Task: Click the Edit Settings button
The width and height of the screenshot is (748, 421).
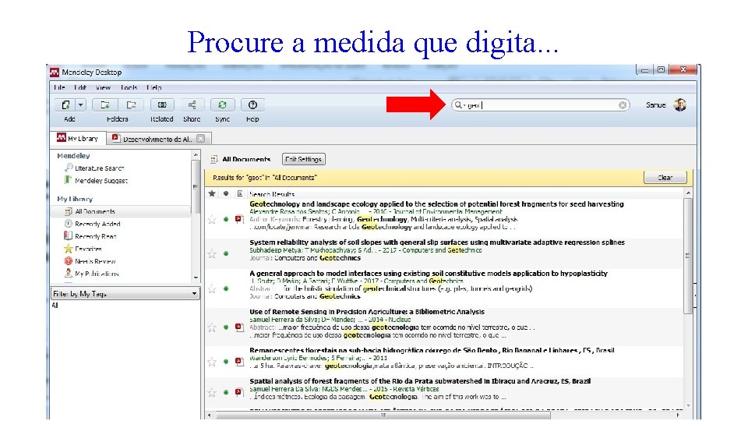Action: pos(303,159)
